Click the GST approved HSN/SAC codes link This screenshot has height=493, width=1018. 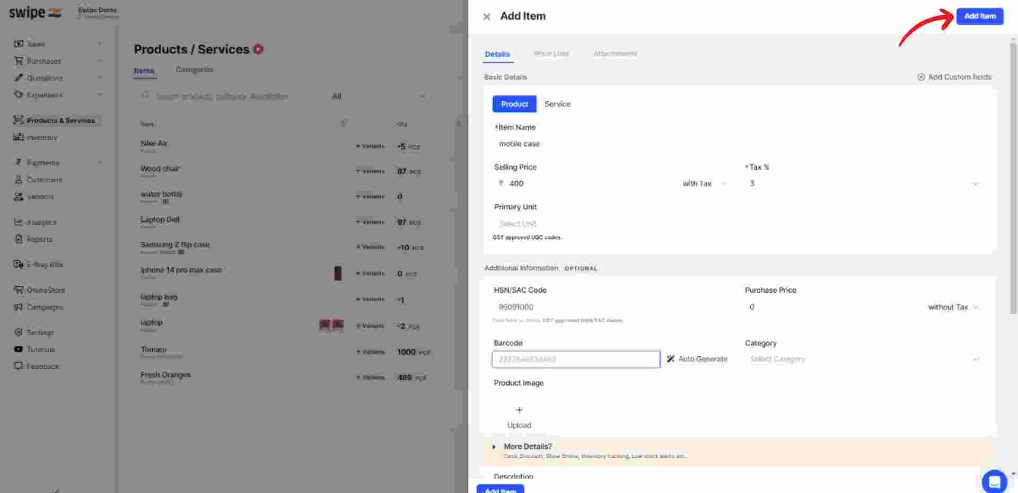tap(583, 321)
